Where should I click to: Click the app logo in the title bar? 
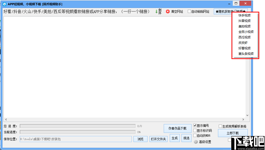(x=4, y=3)
